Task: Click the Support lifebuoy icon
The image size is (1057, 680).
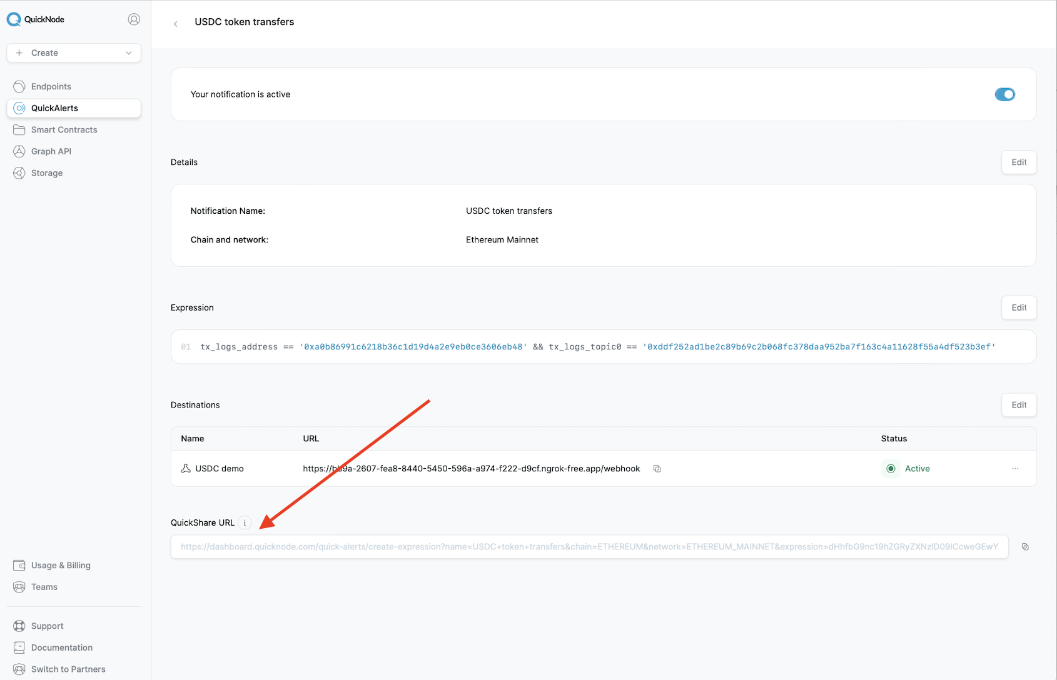Action: pyautogui.click(x=19, y=626)
